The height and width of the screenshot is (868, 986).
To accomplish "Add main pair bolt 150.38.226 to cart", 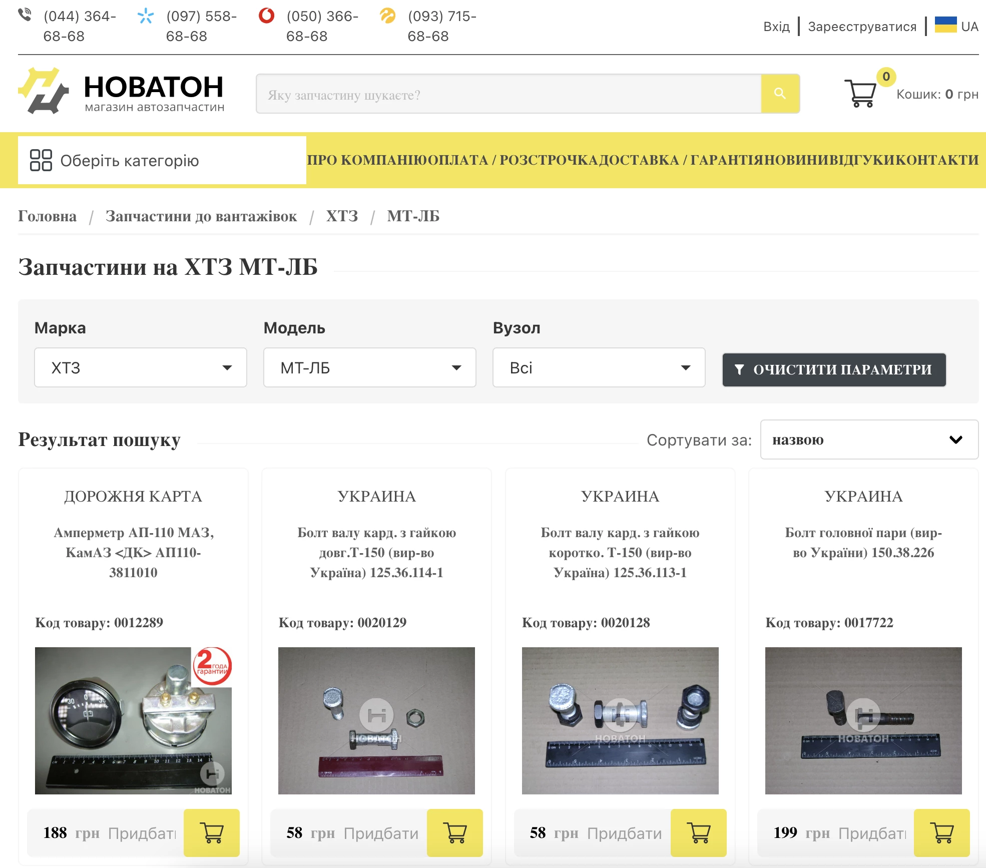I will 941,832.
